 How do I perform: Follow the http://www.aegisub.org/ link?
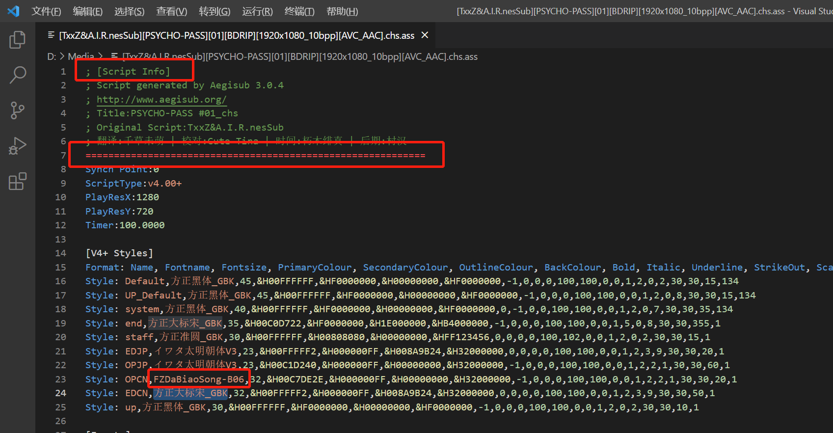click(x=161, y=100)
